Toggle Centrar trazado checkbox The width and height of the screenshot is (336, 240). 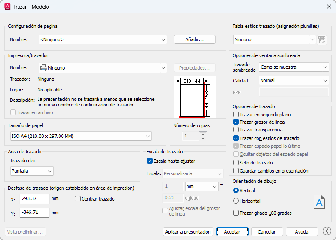click(78, 199)
